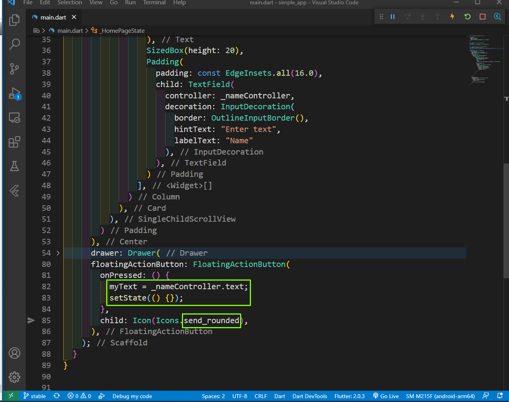Viewport: 509px width, 402px height.
Task: Restart the debug session
Action: (x=467, y=16)
